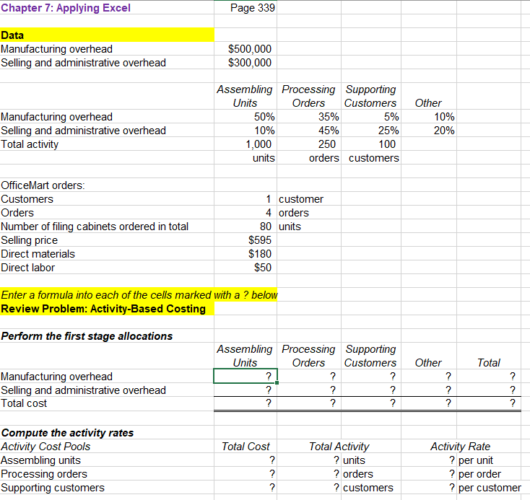Click the 5% Supporting Customers cell

click(x=371, y=117)
